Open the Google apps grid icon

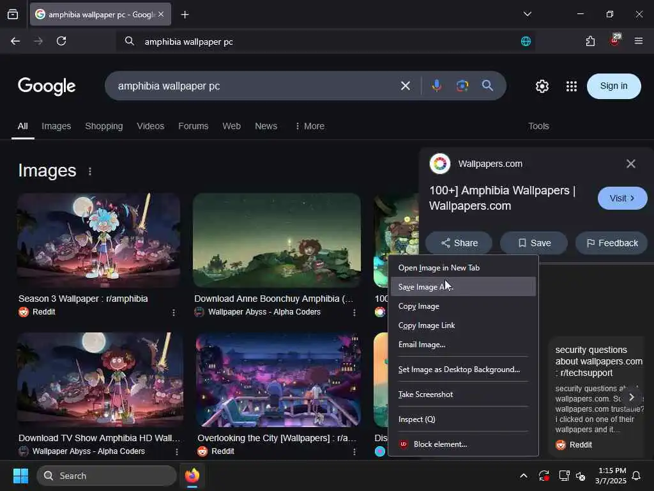click(x=571, y=86)
